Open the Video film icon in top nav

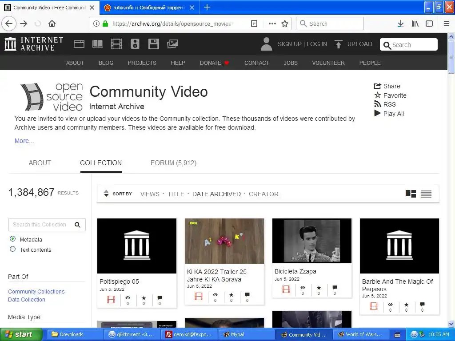116,44
